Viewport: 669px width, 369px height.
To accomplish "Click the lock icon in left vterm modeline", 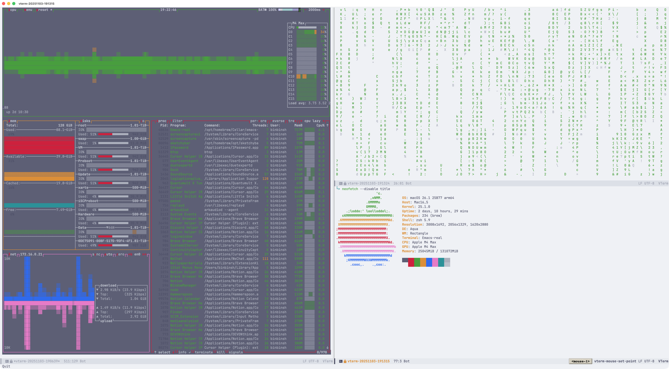I will click(11, 361).
